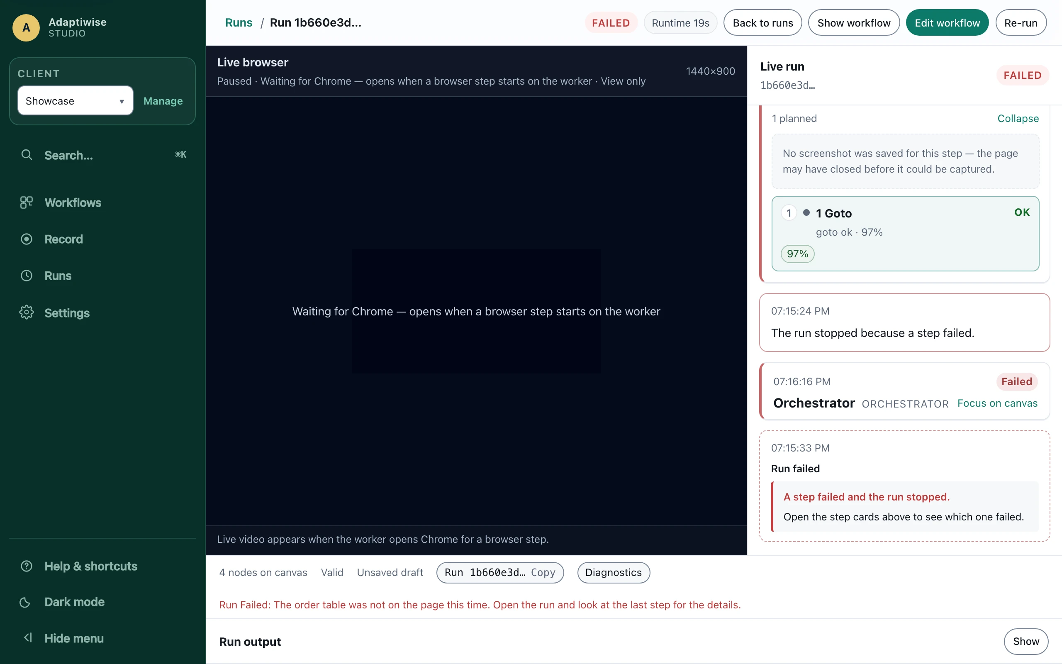The width and height of the screenshot is (1062, 664).
Task: Click the Search input field
Action: (x=102, y=154)
